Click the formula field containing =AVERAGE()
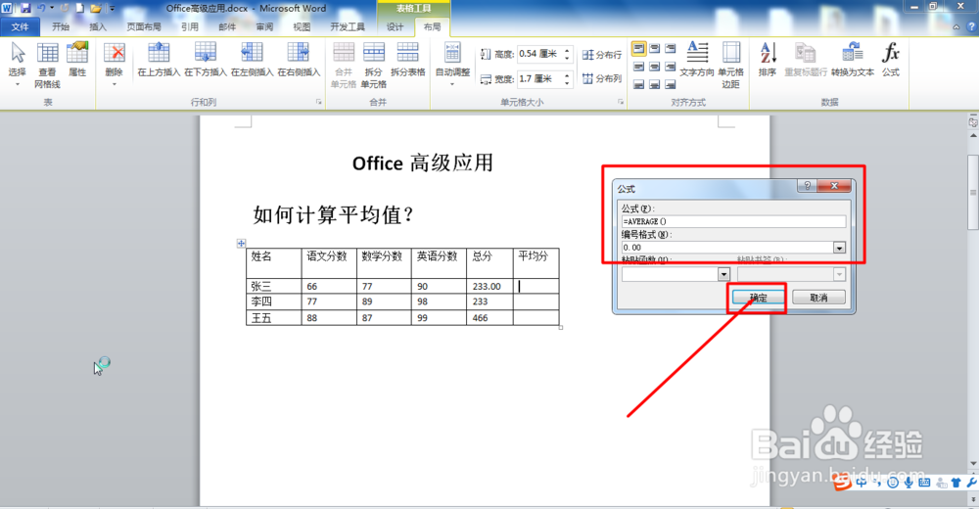The width and height of the screenshot is (979, 509). [x=733, y=222]
